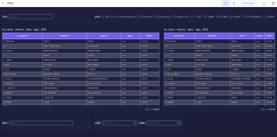Screen dimensions: 277x137
Task: Click left table 共250条数据 count
Action: [x=153, y=110]
